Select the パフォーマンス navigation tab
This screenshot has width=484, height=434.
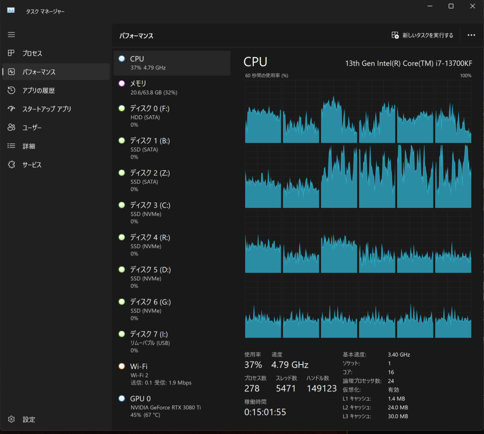pyautogui.click(x=56, y=71)
